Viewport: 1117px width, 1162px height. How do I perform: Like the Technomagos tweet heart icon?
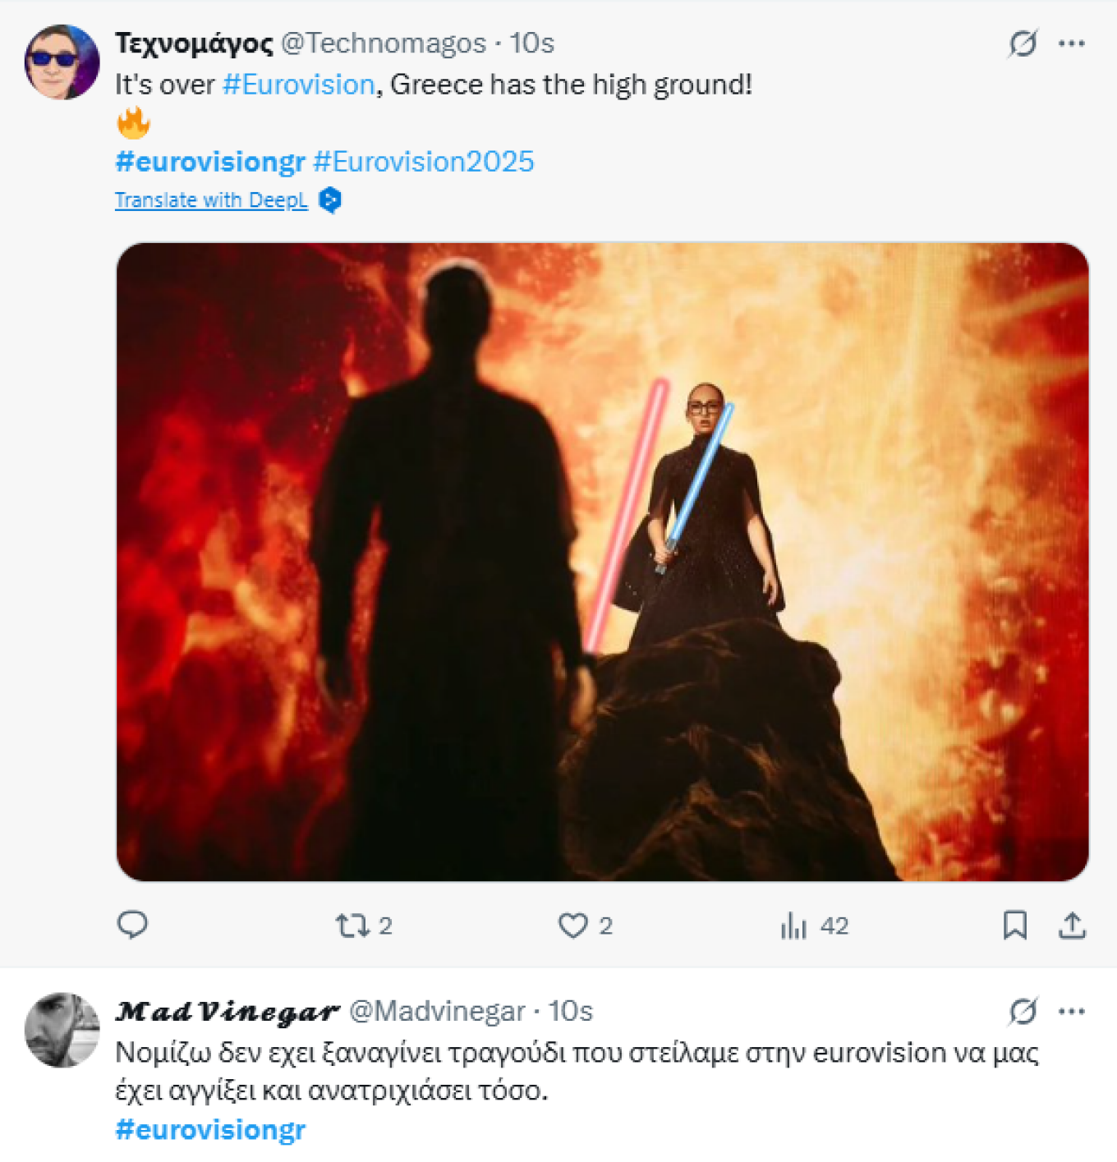coord(573,926)
